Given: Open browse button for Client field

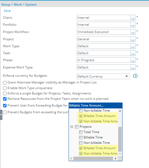Looking at the screenshot, I should (x=133, y=18).
